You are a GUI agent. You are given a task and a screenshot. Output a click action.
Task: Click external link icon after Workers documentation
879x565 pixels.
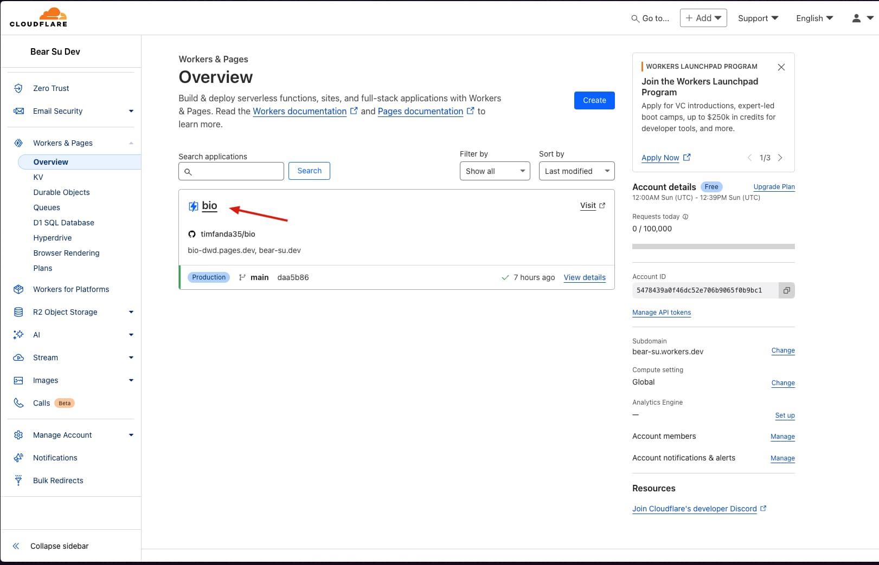354,111
